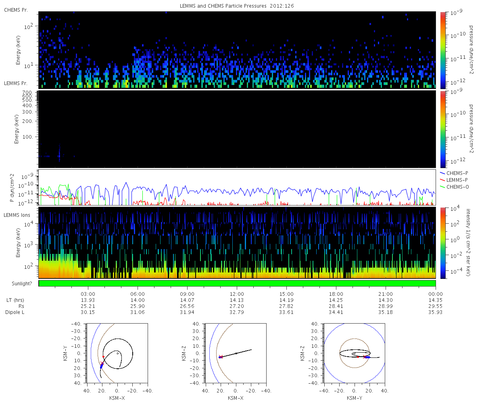Open the KSM-Y versus KSM-Z orbit plot
Screen dimensions: 484x403
click(x=354, y=353)
